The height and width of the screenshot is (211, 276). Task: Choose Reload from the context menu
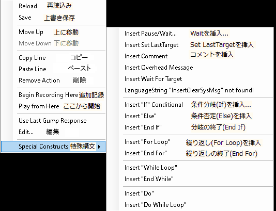(x=53, y=6)
